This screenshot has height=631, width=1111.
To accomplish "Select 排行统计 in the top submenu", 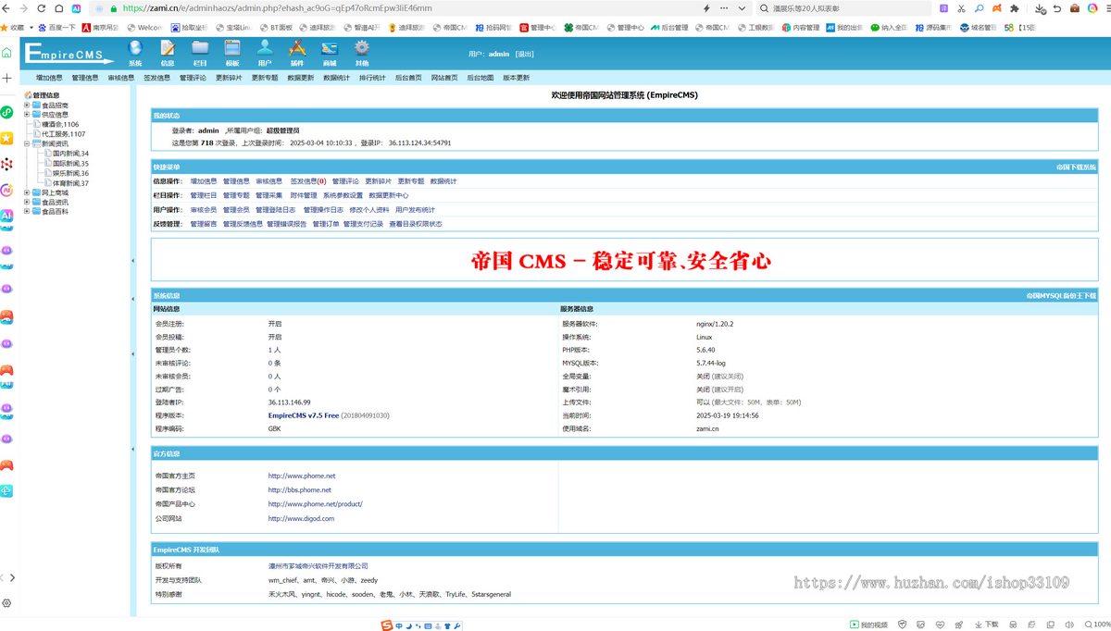I will 372,78.
